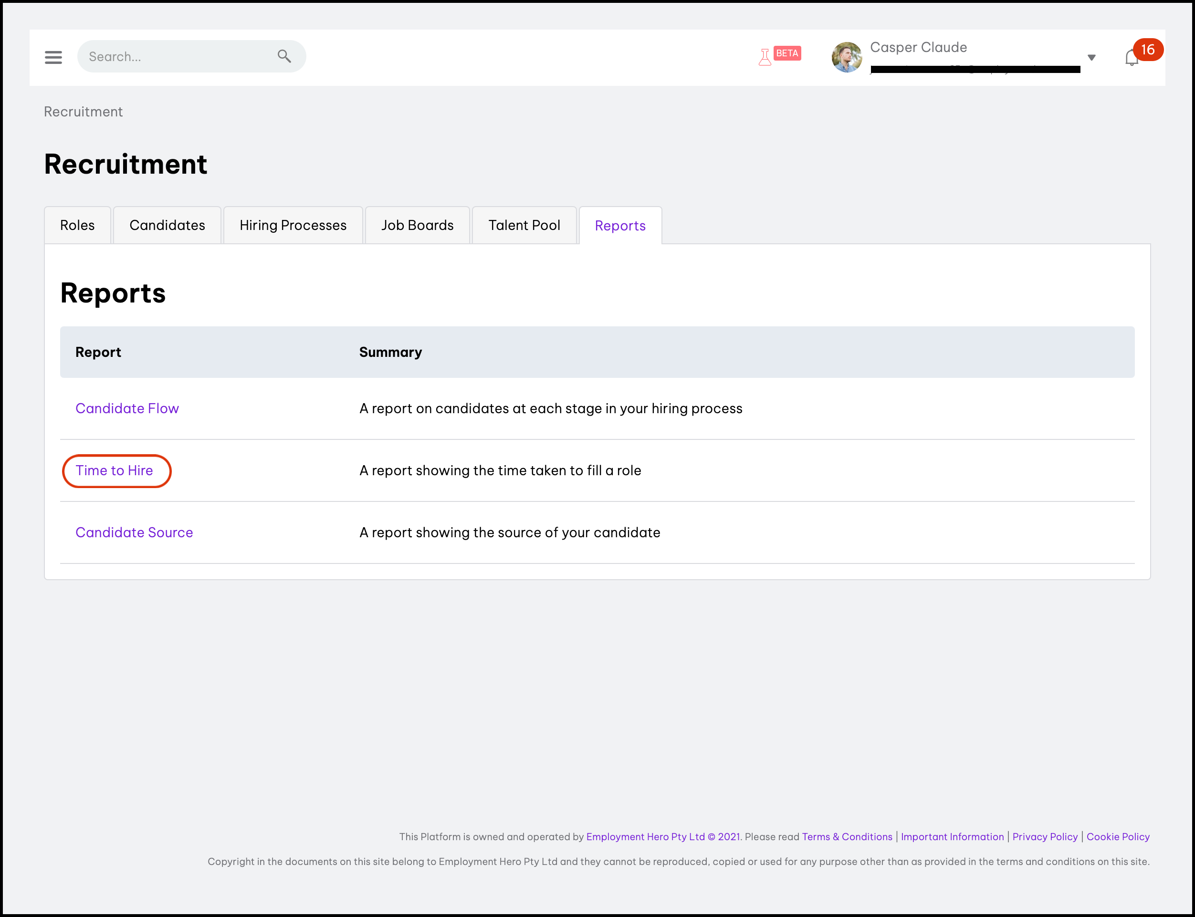Open the Terms & Conditions link
Viewport: 1195px width, 917px height.
coord(847,837)
